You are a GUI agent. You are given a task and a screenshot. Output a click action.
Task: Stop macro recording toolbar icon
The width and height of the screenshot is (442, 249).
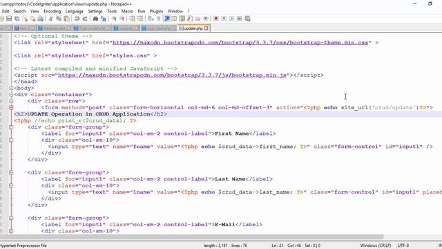coord(224,19)
